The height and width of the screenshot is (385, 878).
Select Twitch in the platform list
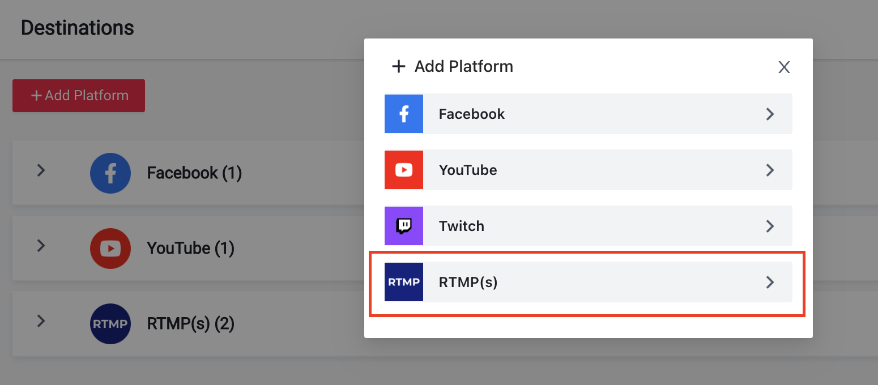point(589,226)
